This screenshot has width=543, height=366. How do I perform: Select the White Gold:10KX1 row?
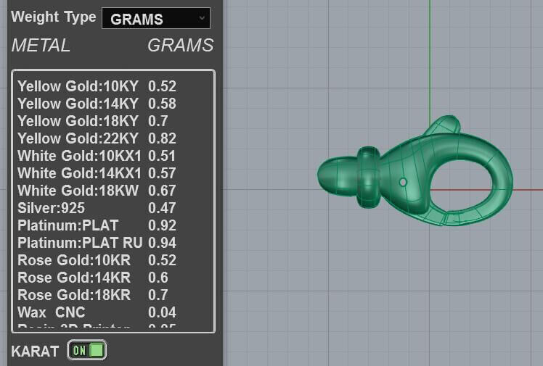[97, 156]
